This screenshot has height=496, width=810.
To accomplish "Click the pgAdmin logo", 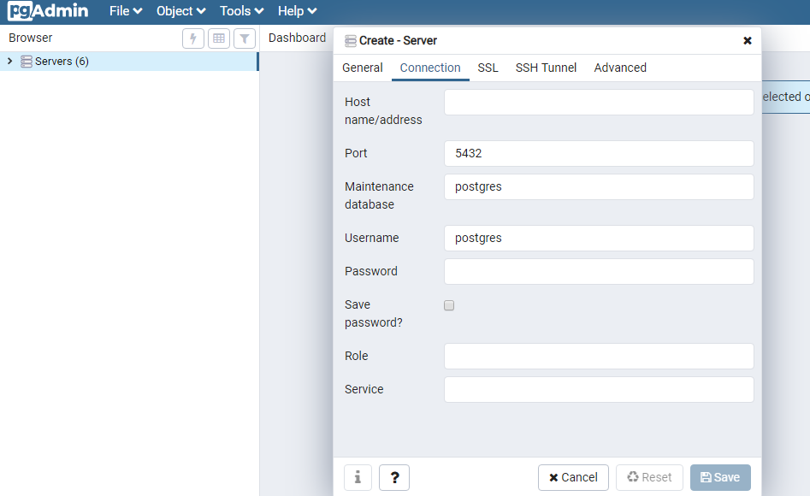I will point(47,11).
